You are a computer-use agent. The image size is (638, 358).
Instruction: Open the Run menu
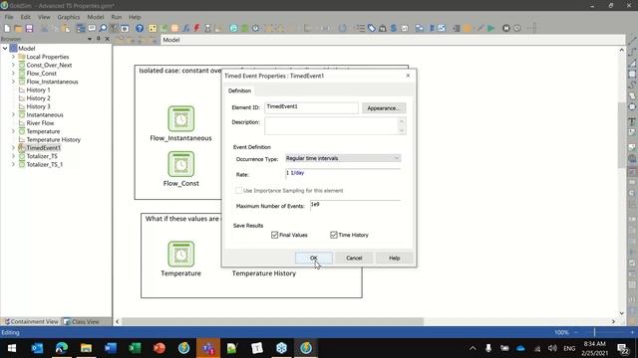pyautogui.click(x=117, y=17)
